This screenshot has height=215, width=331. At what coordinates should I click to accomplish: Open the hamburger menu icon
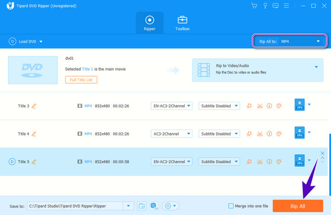pos(286,6)
